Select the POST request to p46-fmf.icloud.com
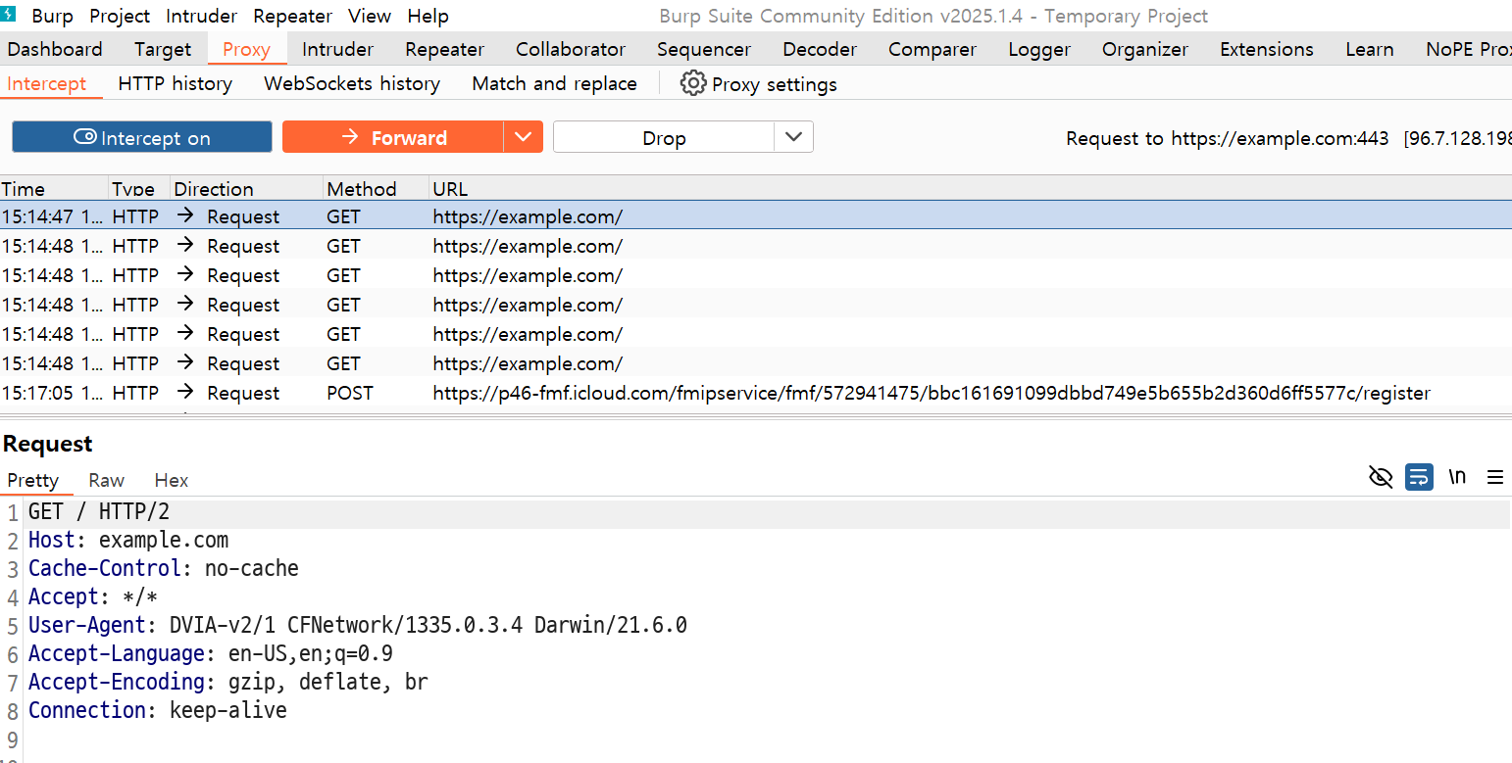This screenshot has width=1512, height=763. [756, 392]
